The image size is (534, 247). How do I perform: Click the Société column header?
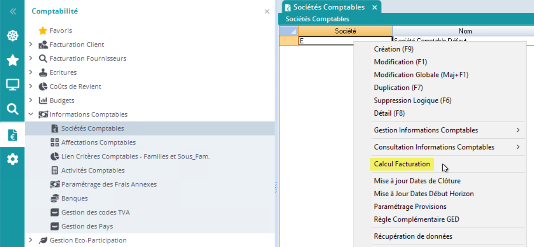coord(345,31)
